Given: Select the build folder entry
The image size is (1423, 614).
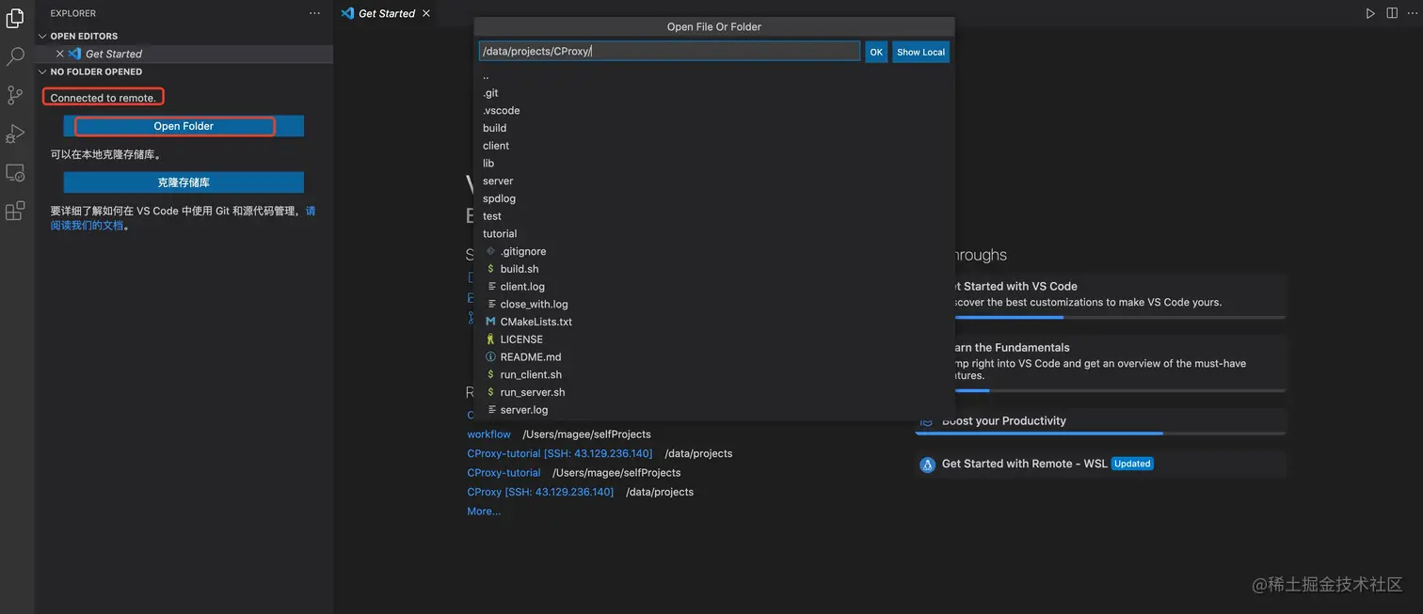Looking at the screenshot, I should tap(714, 128).
